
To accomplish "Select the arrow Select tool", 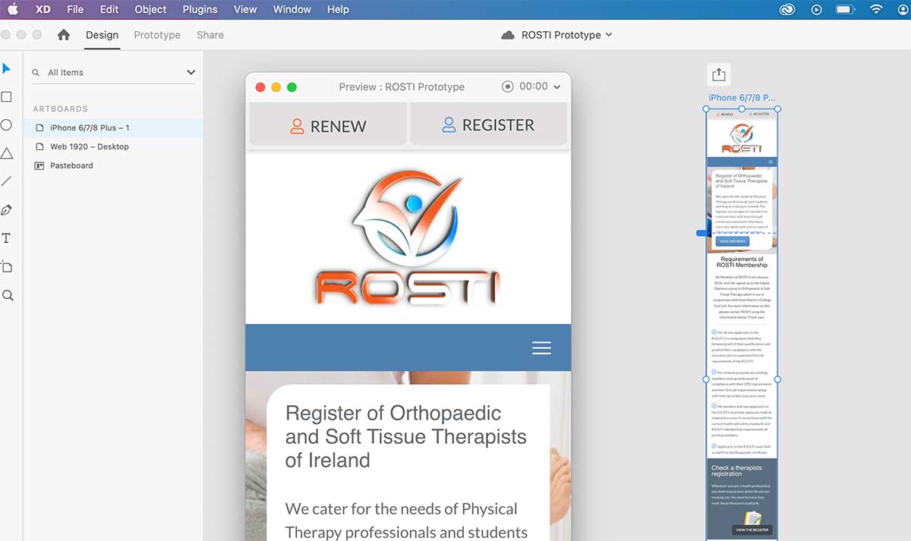I will click(x=7, y=69).
